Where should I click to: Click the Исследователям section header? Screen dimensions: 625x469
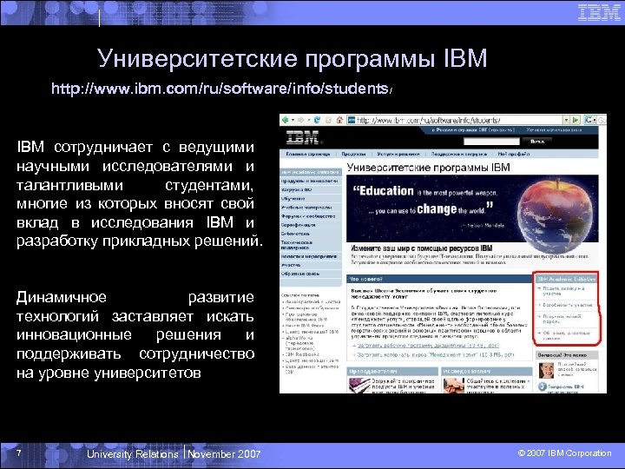pos(486,372)
